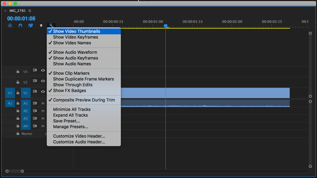Viewport: 317px width, 178px height.
Task: Select Expand All Tracks
Action: [70, 115]
